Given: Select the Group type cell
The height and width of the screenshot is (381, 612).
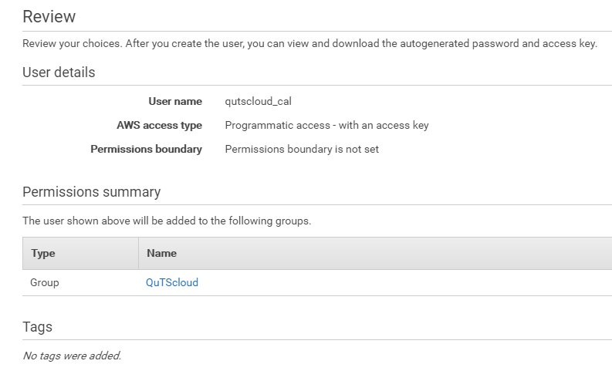Looking at the screenshot, I should [x=45, y=282].
